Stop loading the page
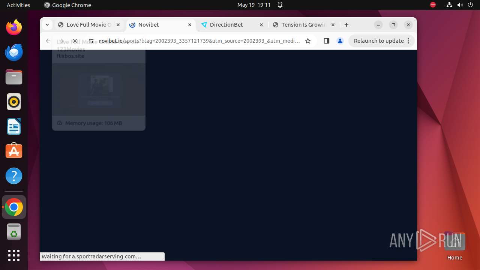 coord(75,41)
